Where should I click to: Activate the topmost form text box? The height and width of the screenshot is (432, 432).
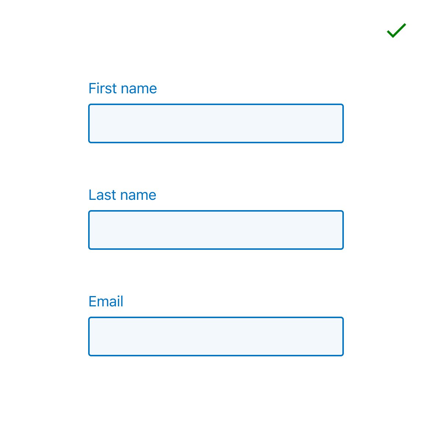pos(216,123)
